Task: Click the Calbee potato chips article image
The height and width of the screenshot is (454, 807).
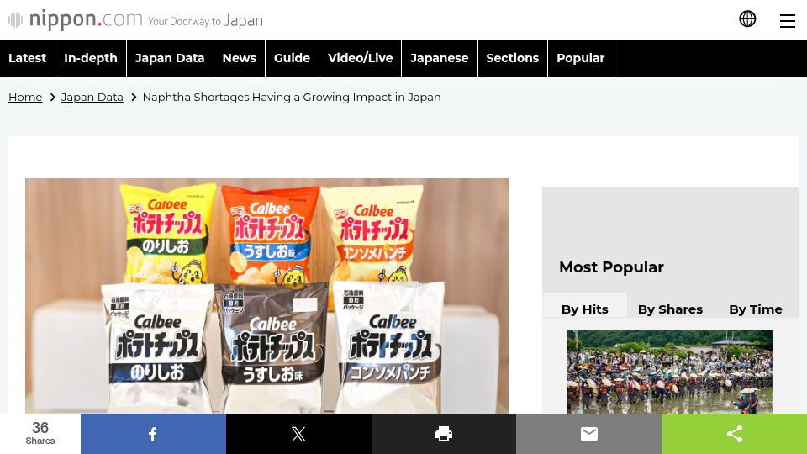Action: (x=266, y=296)
